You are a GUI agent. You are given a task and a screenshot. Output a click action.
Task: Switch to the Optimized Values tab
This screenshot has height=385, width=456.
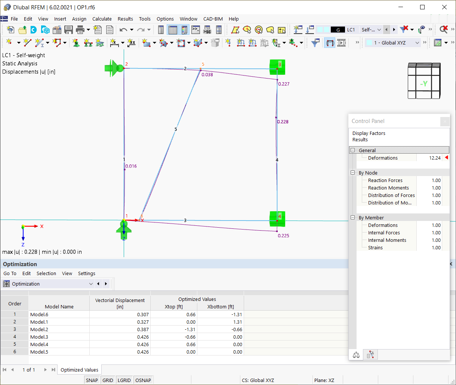[x=79, y=370]
